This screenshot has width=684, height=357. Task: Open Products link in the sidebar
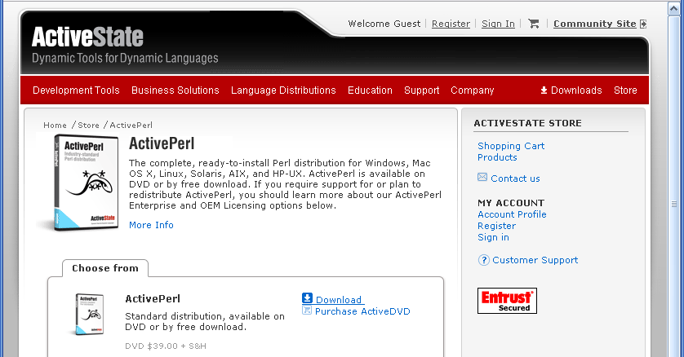pos(497,157)
